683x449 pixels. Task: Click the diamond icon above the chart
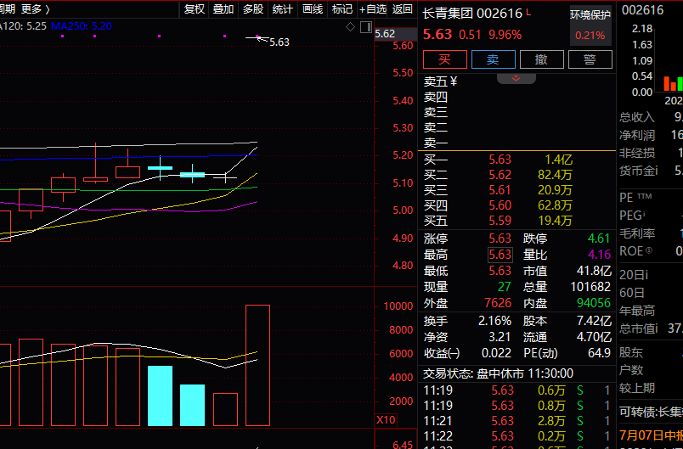[x=350, y=27]
